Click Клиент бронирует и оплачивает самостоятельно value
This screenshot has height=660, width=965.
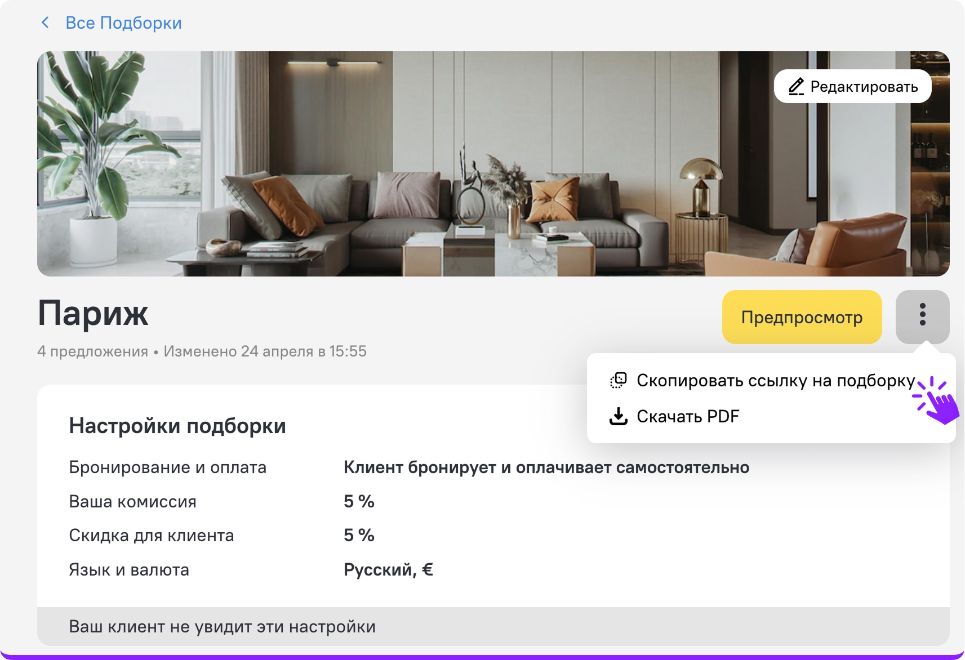click(546, 467)
